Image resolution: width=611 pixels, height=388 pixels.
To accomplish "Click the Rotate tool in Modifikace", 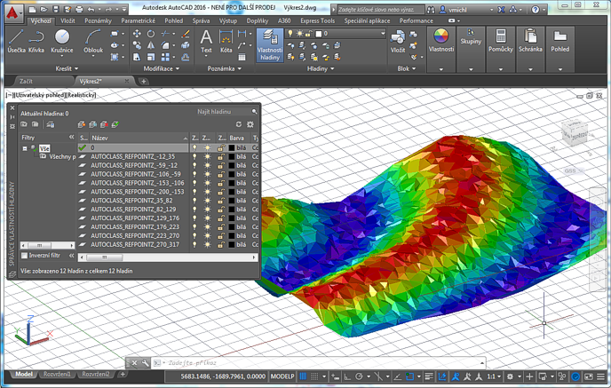I will (x=151, y=34).
